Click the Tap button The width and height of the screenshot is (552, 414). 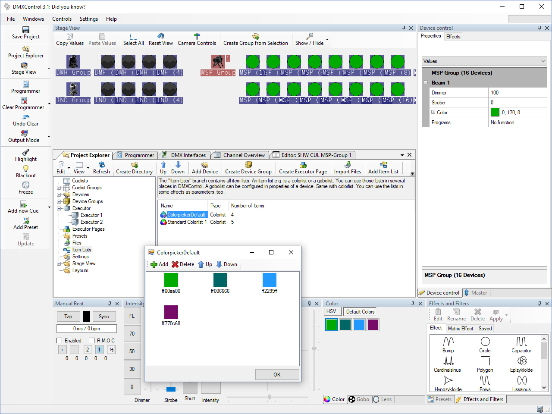[68, 317]
